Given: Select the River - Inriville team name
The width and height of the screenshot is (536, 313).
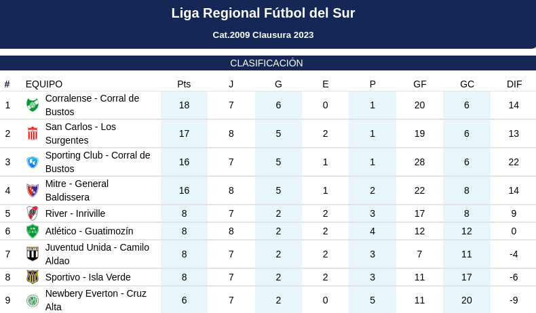Looking at the screenshot, I should click(75, 213).
